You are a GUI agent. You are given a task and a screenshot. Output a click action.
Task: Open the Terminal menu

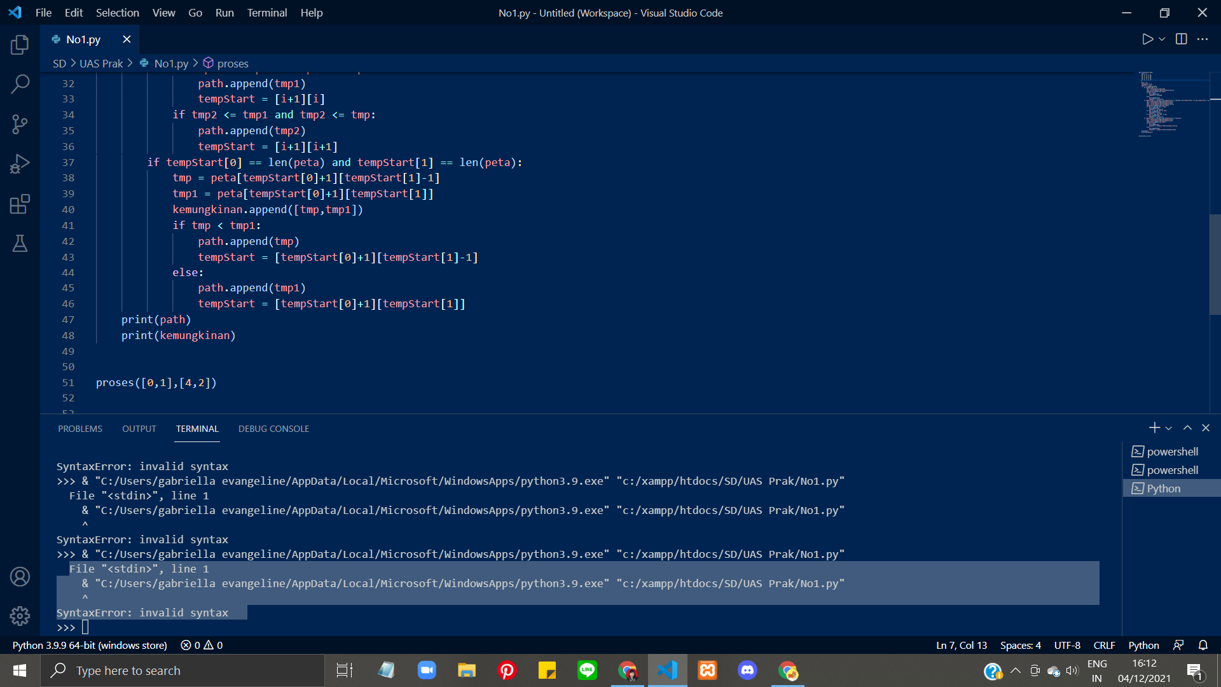(266, 13)
